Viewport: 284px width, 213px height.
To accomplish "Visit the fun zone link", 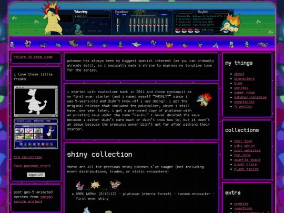I will click(242, 155).
